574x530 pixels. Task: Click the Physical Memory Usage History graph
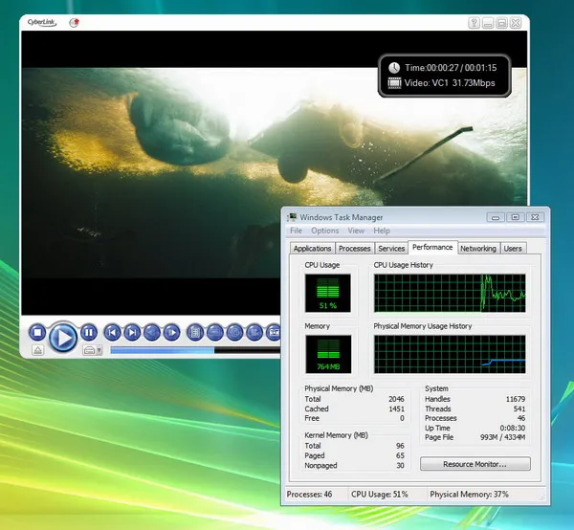(x=450, y=354)
